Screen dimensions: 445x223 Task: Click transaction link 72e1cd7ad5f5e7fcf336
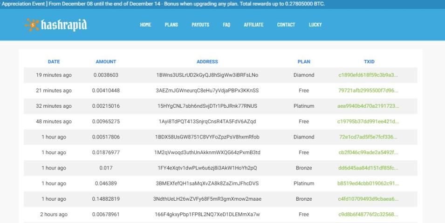pos(369,137)
